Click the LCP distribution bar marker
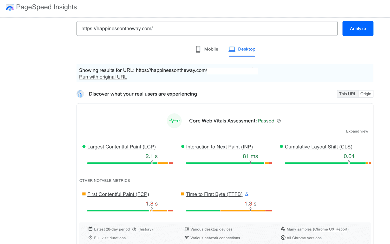The image size is (390, 244). point(152,162)
